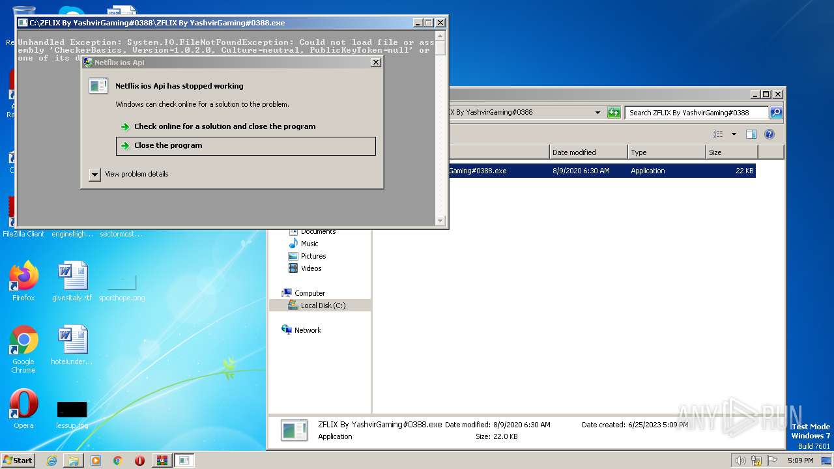Open Action Center flag tray icon
This screenshot has height=469, width=834.
(772, 461)
